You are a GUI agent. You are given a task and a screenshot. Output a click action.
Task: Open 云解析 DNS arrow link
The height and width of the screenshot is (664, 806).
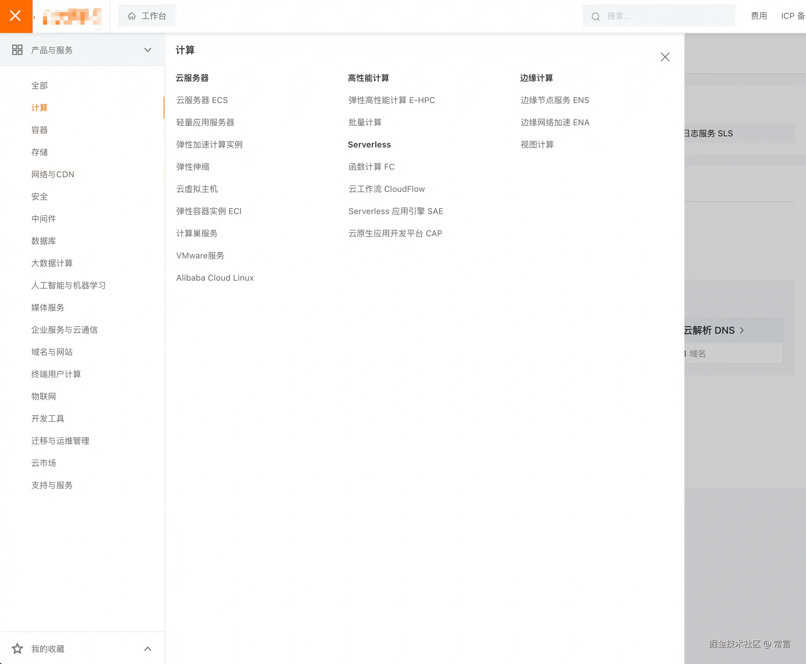tap(742, 330)
